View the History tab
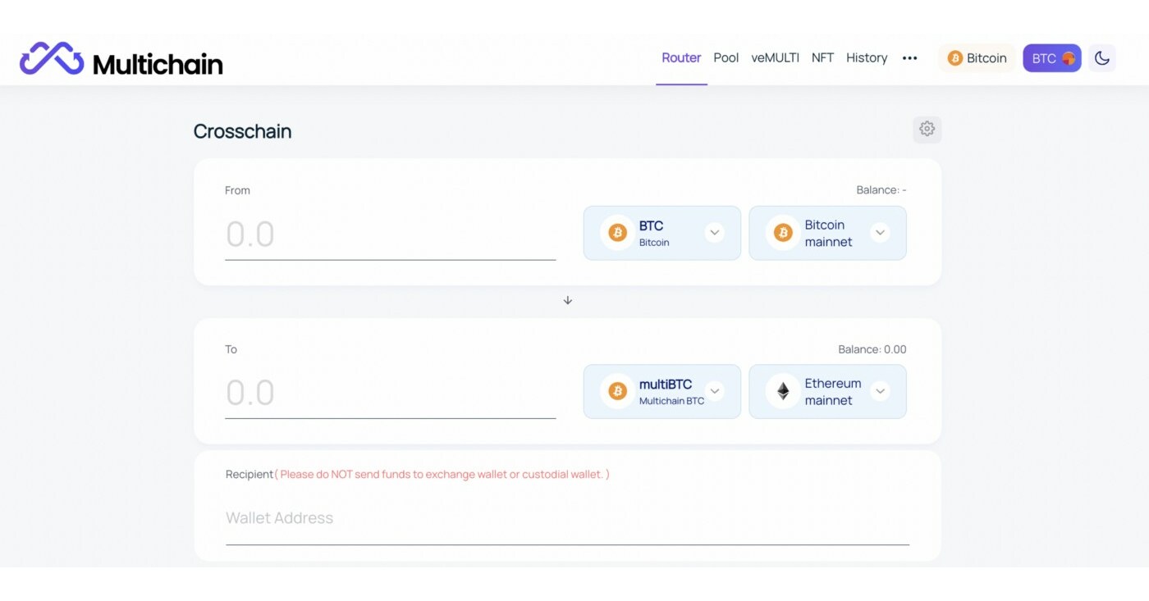 [867, 58]
